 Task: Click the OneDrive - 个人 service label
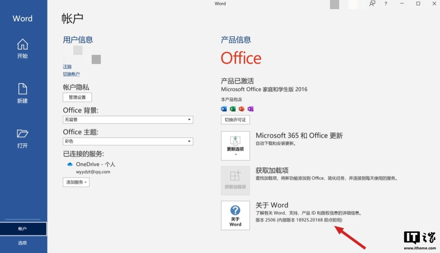[95, 164]
